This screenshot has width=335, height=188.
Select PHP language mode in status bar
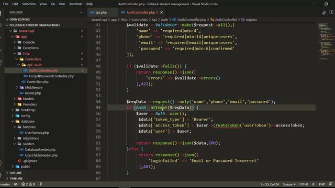click(321, 184)
